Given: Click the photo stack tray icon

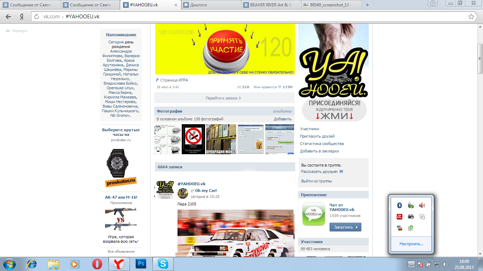Looking at the screenshot, I should tap(399, 228).
